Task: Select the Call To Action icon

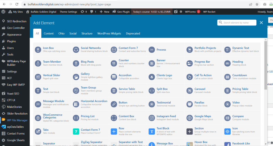Action: tap(190, 77)
